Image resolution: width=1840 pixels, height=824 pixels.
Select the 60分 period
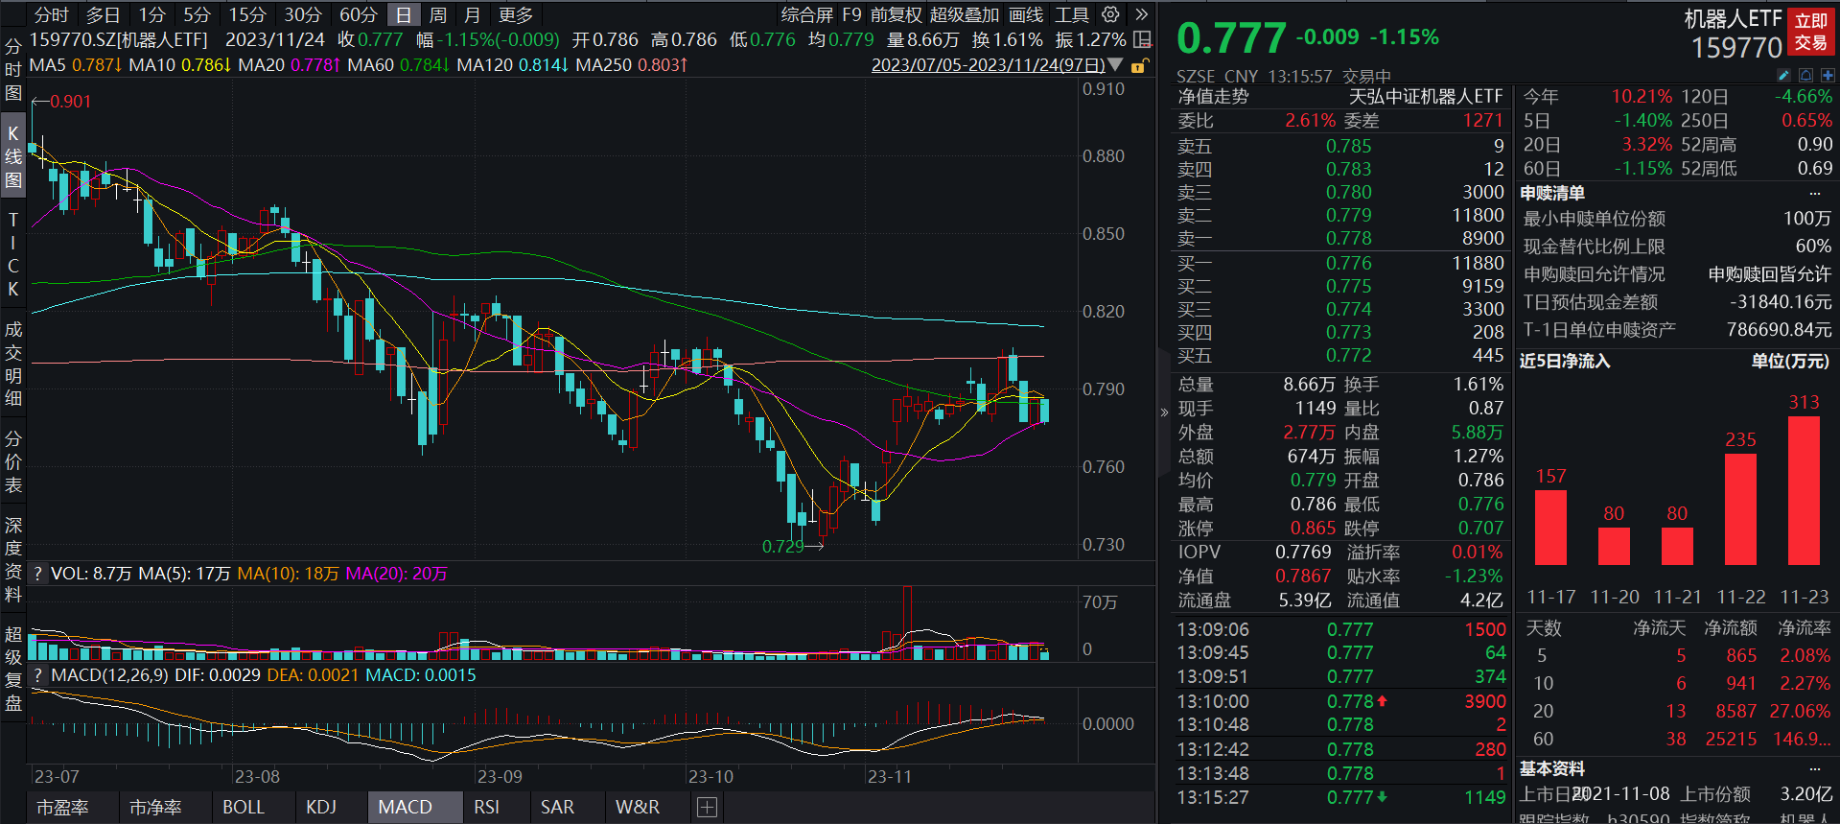(359, 14)
